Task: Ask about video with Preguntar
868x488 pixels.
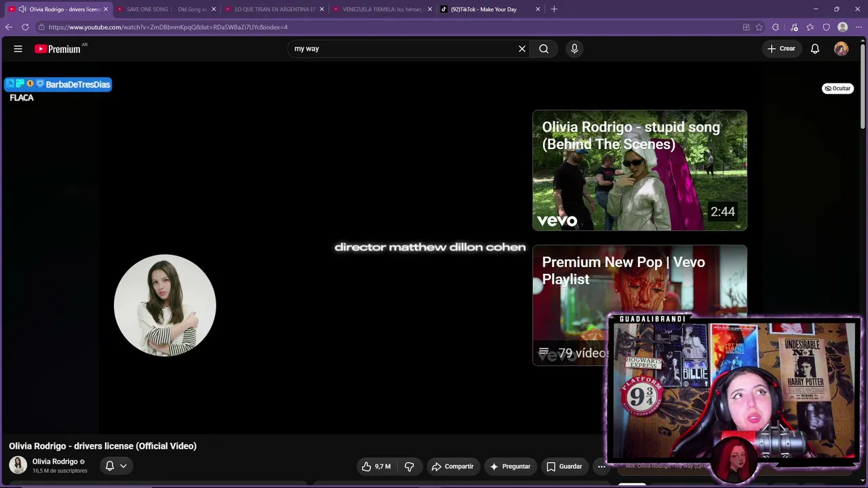Action: coord(510,466)
